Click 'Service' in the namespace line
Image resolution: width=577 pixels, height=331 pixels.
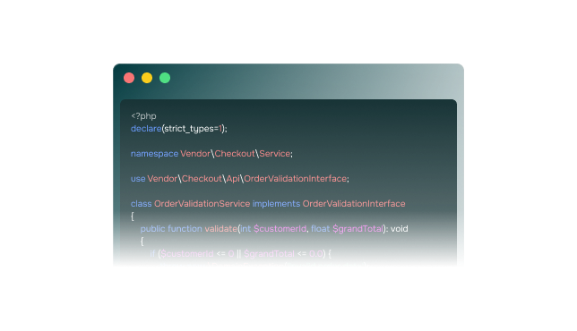[275, 154]
